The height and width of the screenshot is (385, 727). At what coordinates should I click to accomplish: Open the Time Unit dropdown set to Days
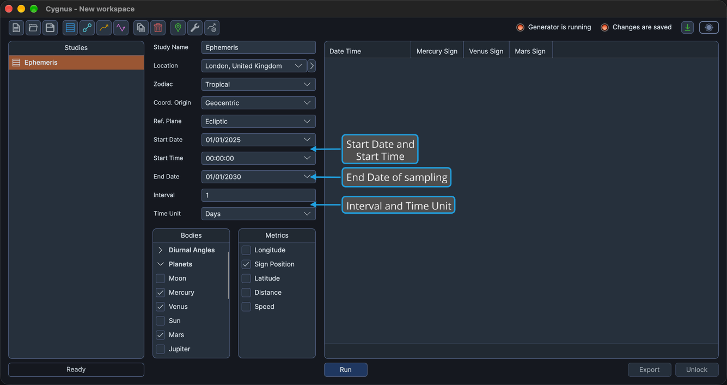point(259,214)
